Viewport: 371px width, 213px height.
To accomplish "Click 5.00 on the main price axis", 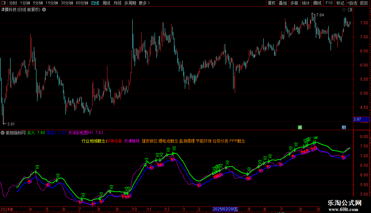I will (x=364, y=93).
